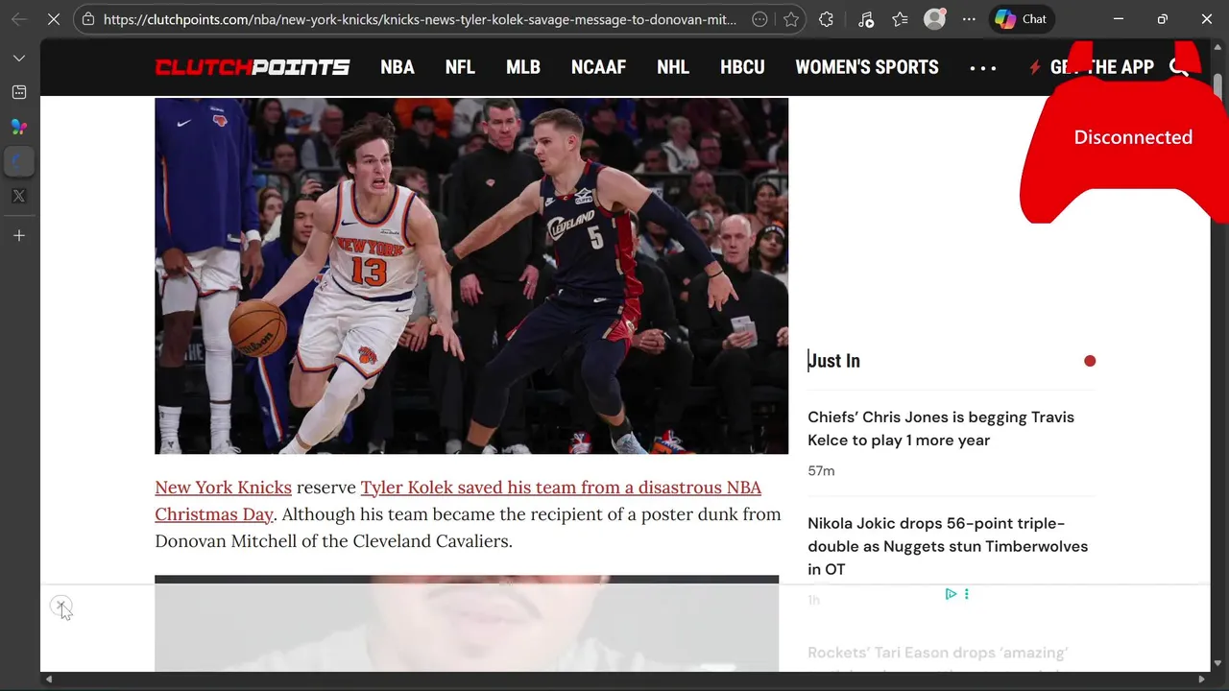This screenshot has width=1229, height=691.
Task: View site information lock icon
Action: pyautogui.click(x=87, y=19)
